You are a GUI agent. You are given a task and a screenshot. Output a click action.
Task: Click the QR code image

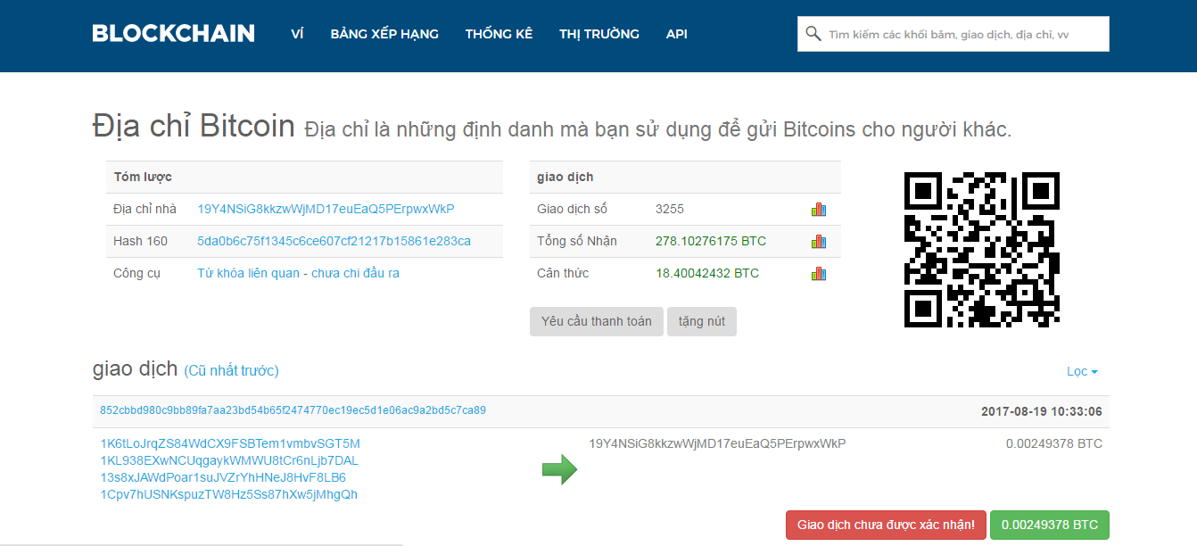(x=981, y=249)
